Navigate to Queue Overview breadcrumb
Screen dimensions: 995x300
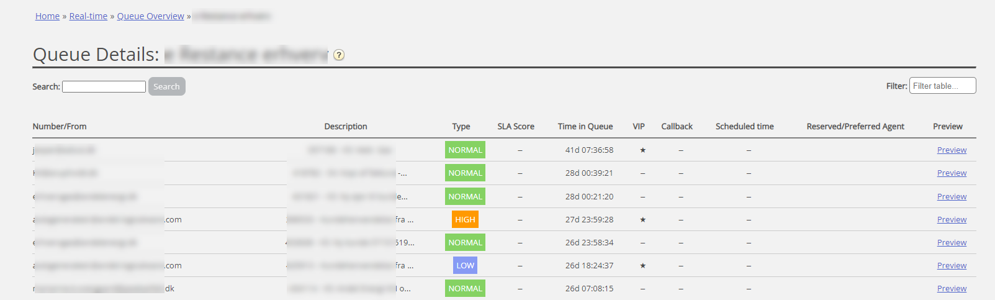pos(150,16)
